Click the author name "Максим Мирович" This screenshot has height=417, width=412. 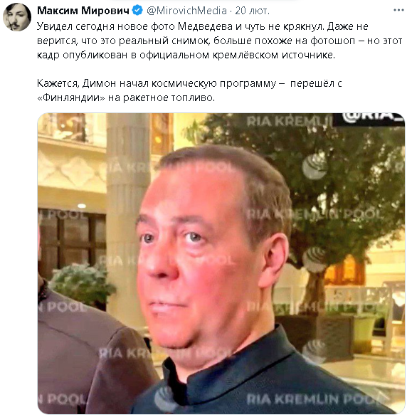pyautogui.click(x=83, y=11)
